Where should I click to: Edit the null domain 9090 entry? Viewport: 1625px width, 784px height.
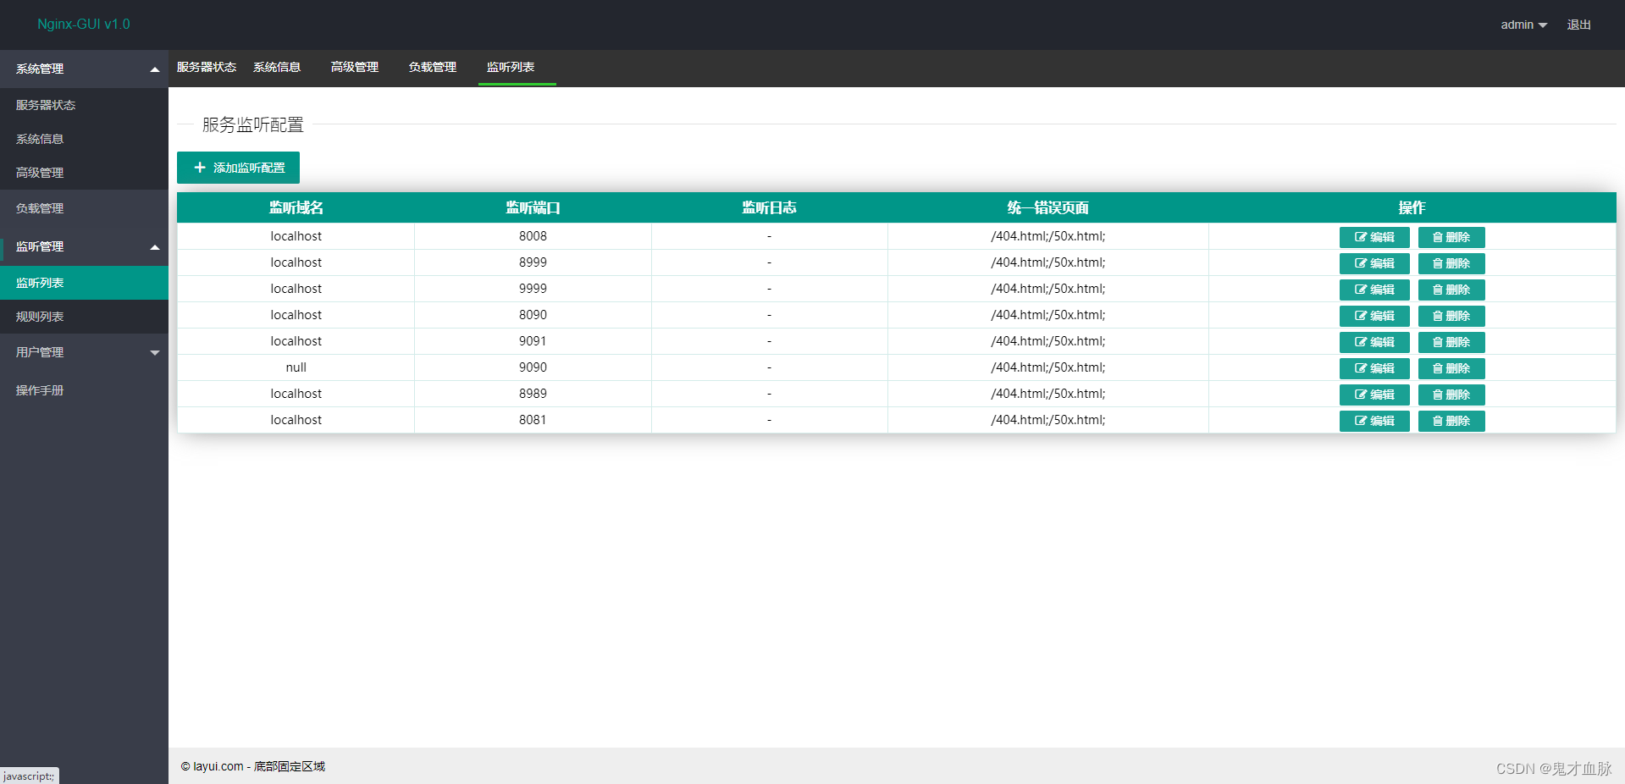point(1374,368)
